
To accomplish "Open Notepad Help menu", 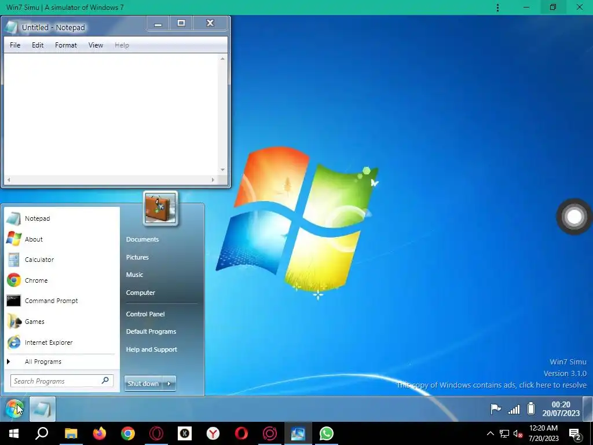I will point(122,45).
